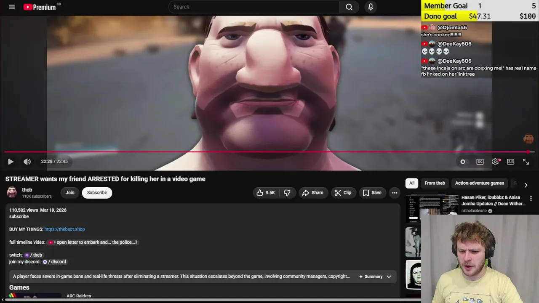
Task: Show more filter chips with arrow
Action: click(526, 185)
